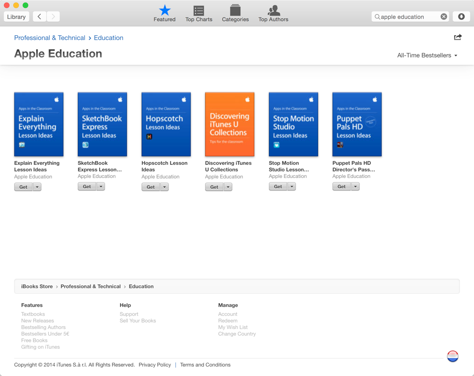This screenshot has height=376, width=474.
Task: Get the Discovering iTunes U Collections book
Action: (214, 187)
